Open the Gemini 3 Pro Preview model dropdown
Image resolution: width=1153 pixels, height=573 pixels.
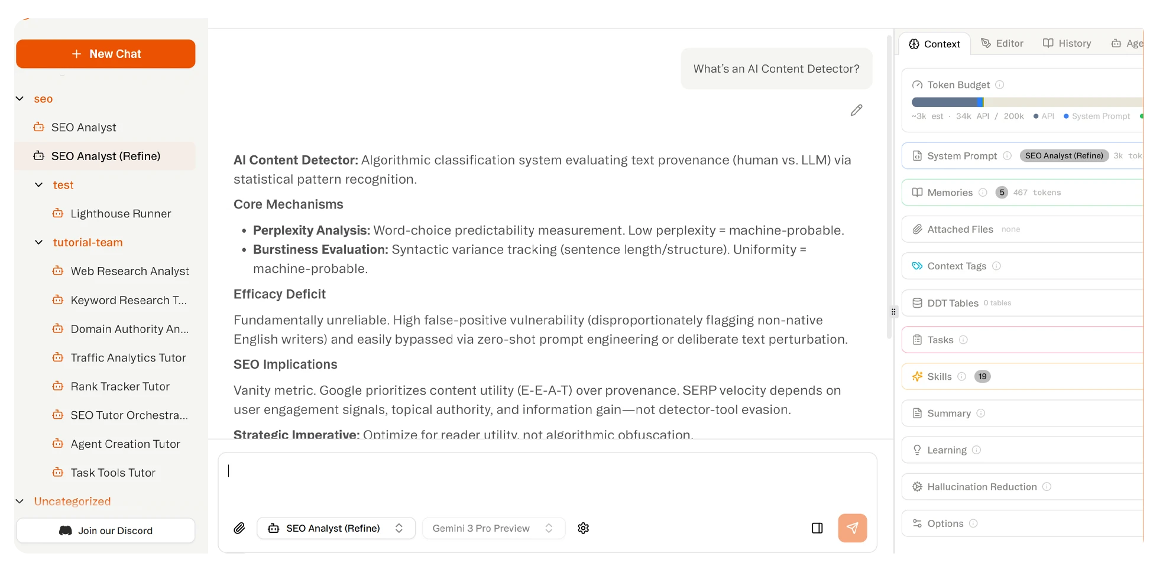493,528
